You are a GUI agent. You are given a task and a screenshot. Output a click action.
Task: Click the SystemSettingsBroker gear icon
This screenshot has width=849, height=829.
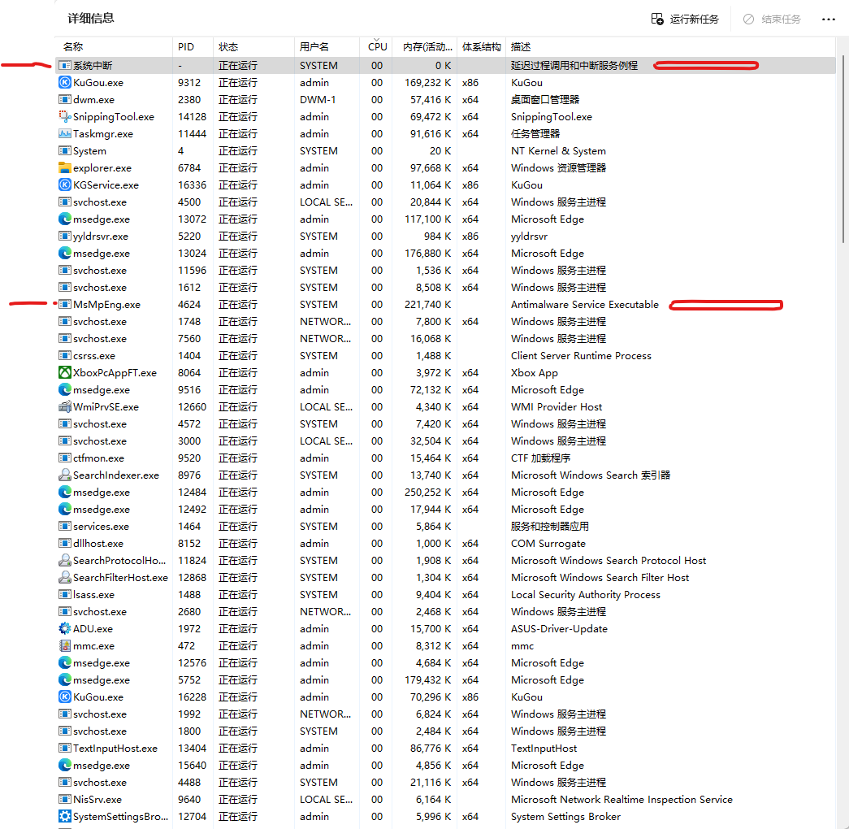tap(64, 817)
